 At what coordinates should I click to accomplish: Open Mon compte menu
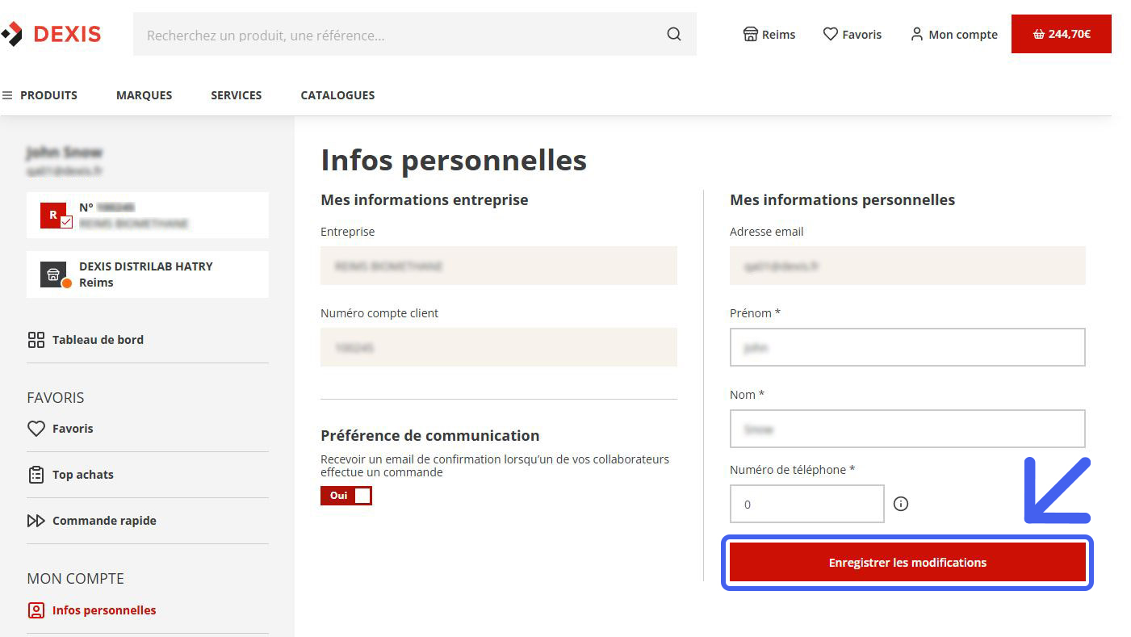tap(954, 35)
